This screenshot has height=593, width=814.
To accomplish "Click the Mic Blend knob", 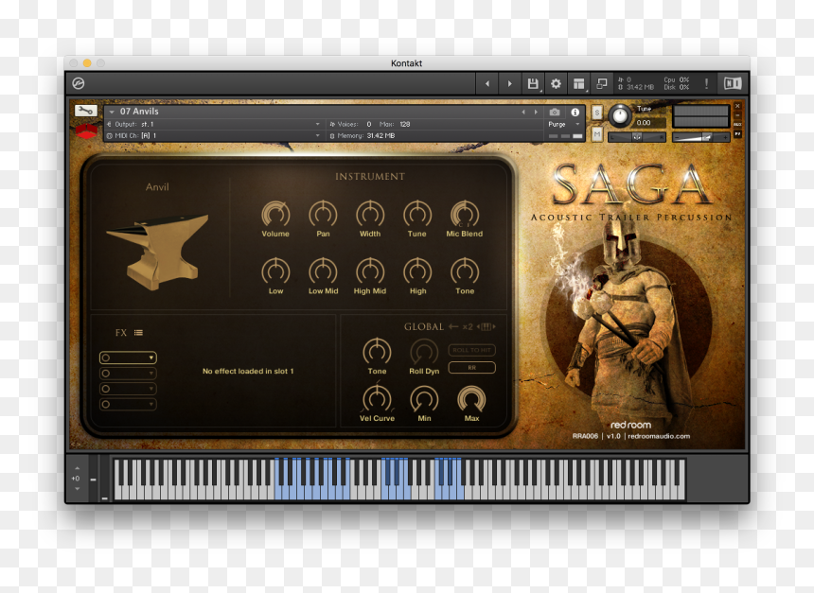I will tap(465, 214).
